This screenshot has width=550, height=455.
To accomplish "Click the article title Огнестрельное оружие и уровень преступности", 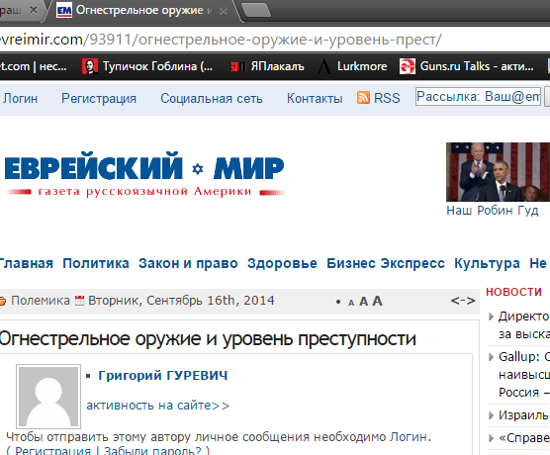I will click(x=208, y=339).
